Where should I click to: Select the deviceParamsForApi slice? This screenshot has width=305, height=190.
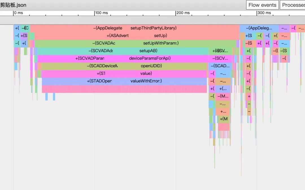(x=123, y=58)
